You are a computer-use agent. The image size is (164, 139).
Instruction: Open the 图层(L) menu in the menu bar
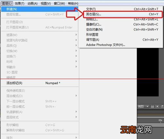tap(7, 4)
